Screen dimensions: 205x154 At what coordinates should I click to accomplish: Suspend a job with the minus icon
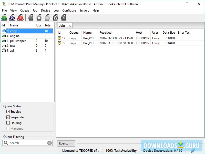coord(47,17)
